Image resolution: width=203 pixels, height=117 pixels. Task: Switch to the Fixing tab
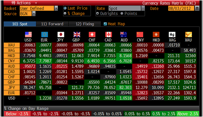click(85, 24)
